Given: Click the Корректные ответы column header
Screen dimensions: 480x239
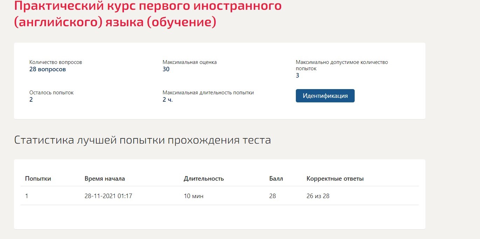Looking at the screenshot, I should 335,179.
